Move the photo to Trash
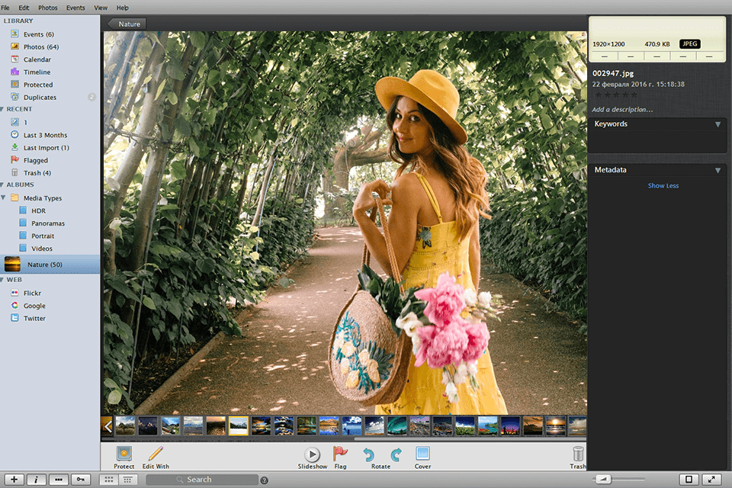This screenshot has height=488, width=732. coord(577,452)
